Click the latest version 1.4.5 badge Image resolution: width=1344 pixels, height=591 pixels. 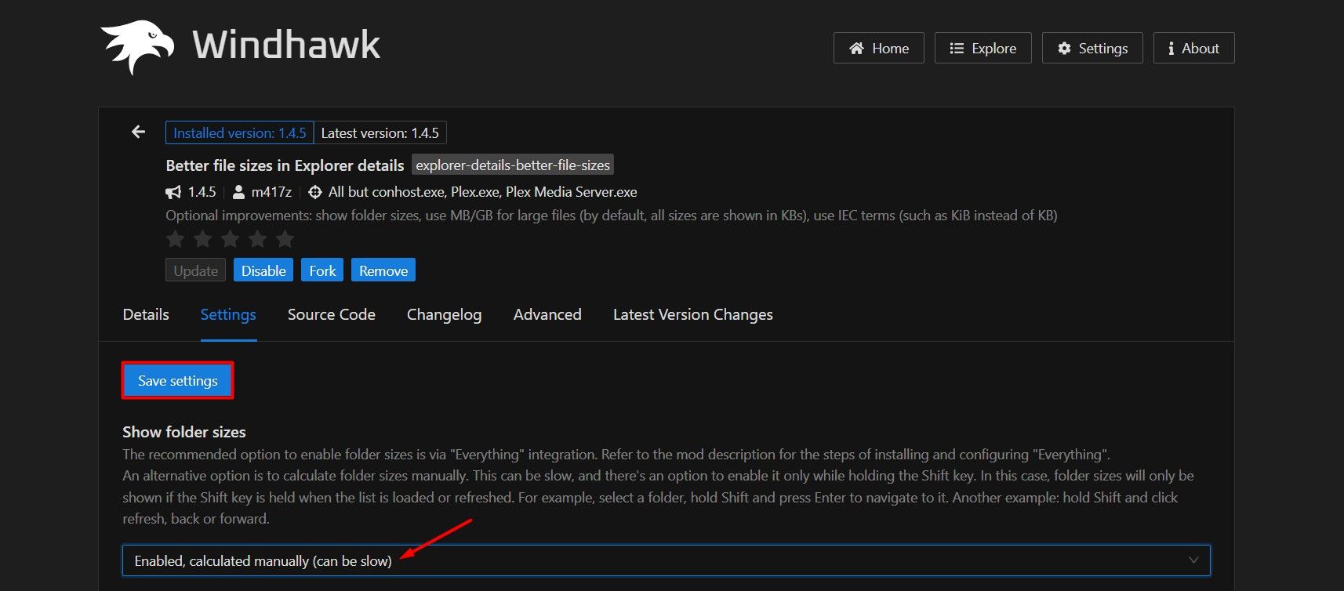click(x=380, y=132)
